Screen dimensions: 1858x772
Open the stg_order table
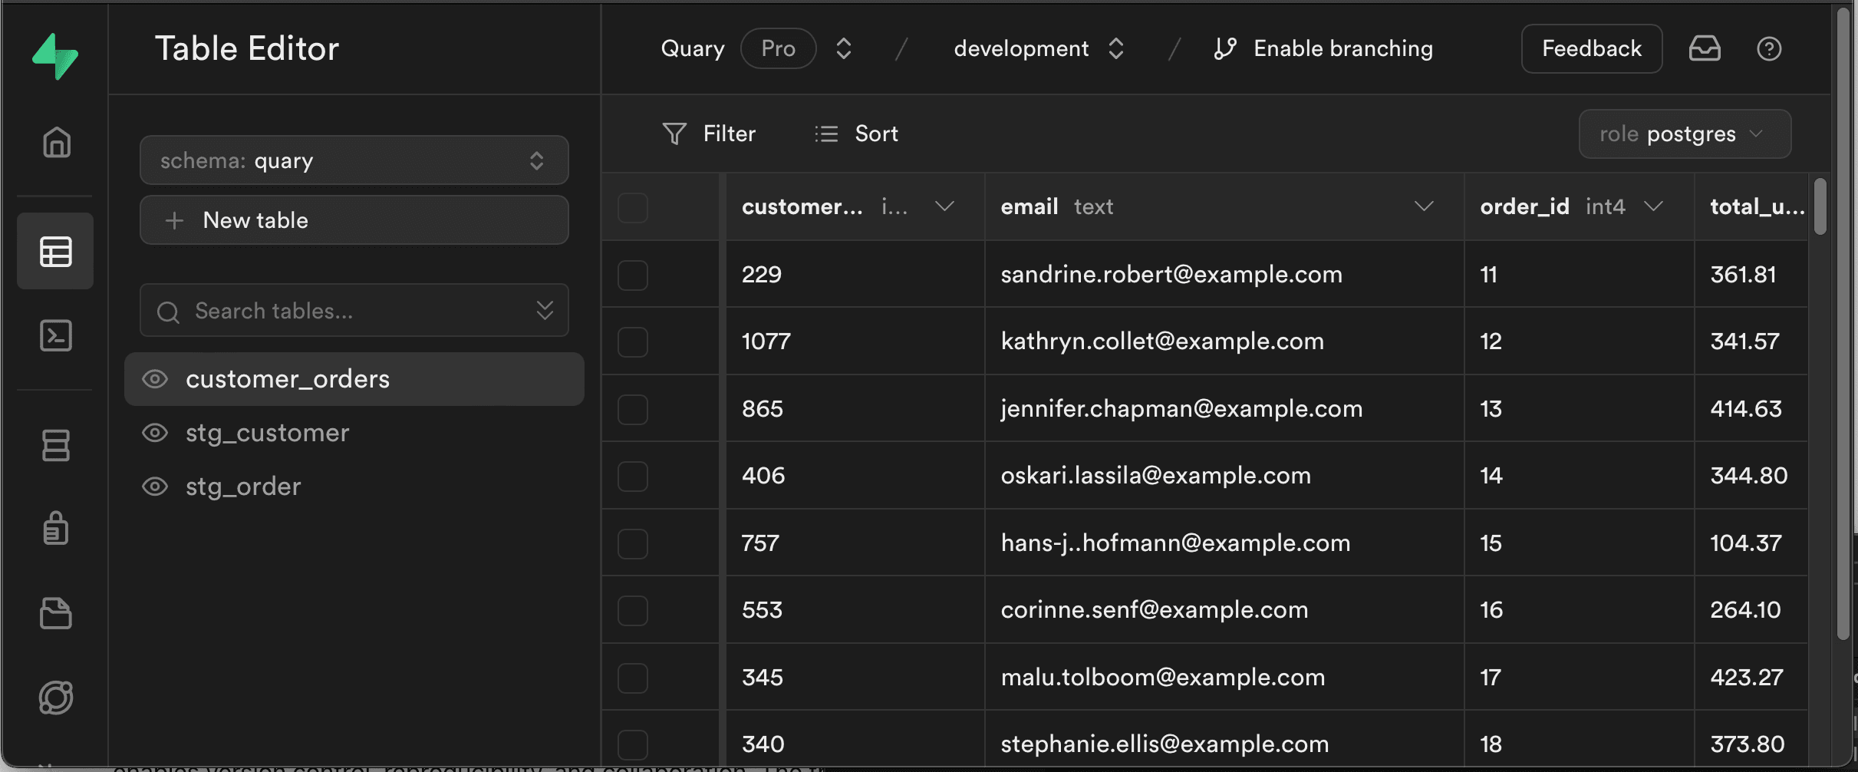(x=243, y=487)
